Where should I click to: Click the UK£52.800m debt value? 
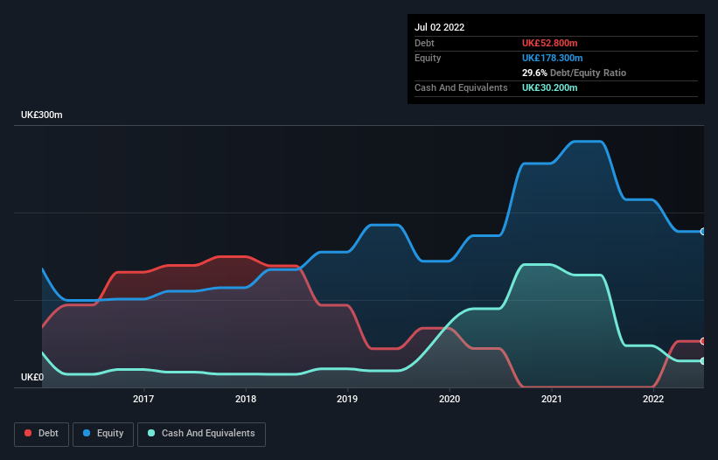(549, 43)
